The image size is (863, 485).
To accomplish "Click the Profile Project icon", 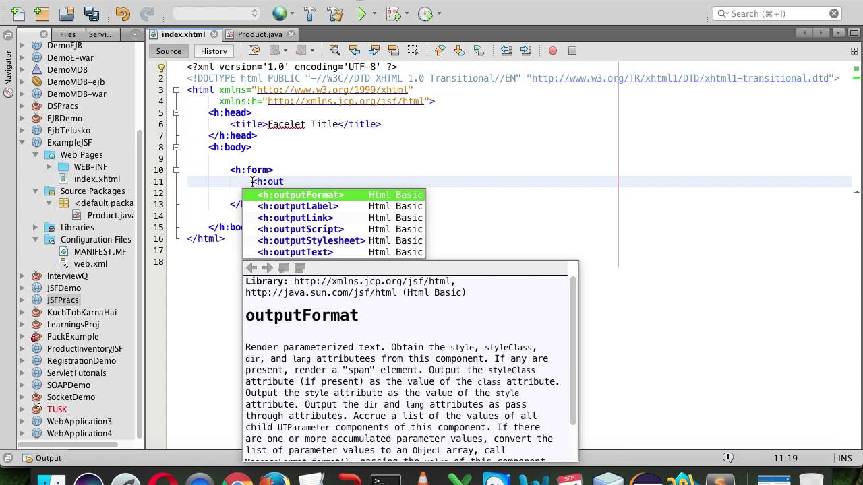I will tap(425, 13).
